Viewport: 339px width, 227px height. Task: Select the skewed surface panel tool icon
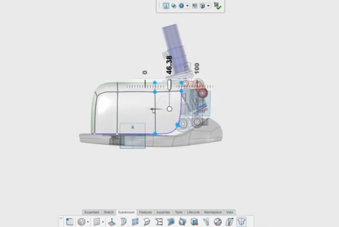229,222
